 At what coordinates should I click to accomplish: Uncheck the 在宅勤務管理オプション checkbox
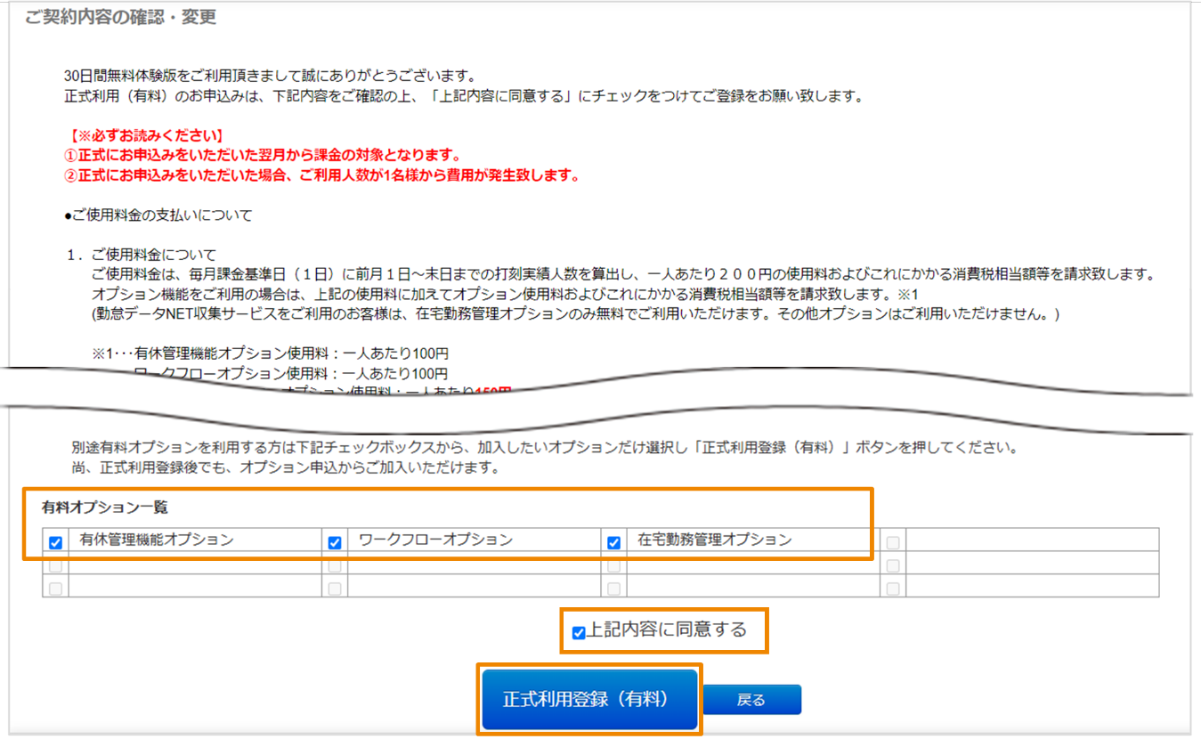613,541
